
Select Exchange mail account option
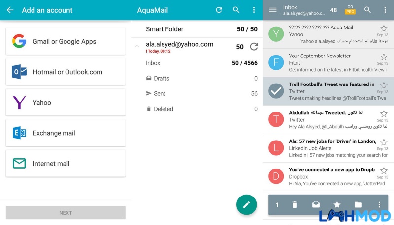(66, 133)
